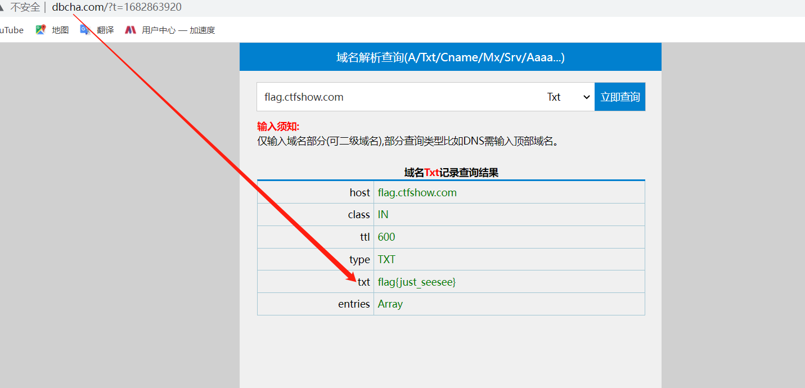Click the ttl value 600
This screenshot has height=388, width=805.
click(386, 237)
